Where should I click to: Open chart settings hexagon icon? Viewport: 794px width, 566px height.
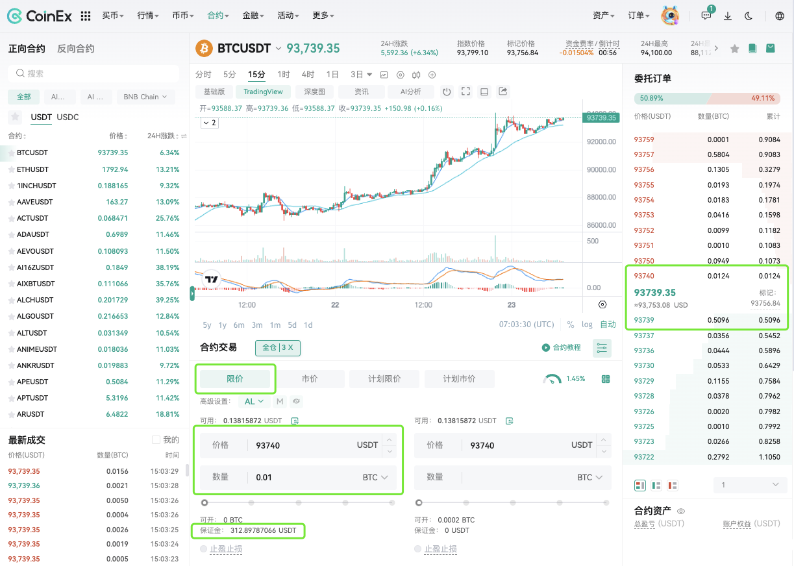point(400,75)
